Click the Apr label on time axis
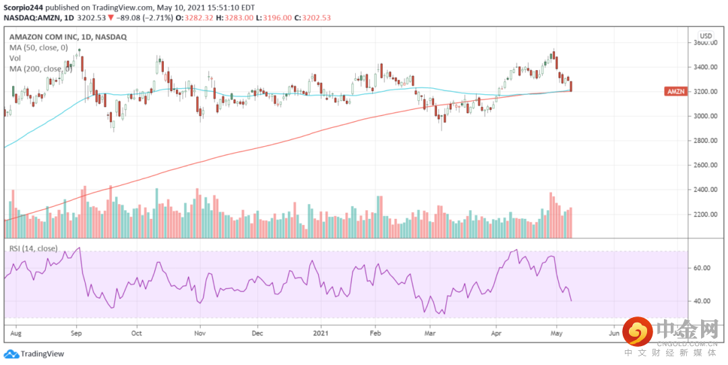Screen dimensions: 728x365 (x=496, y=333)
